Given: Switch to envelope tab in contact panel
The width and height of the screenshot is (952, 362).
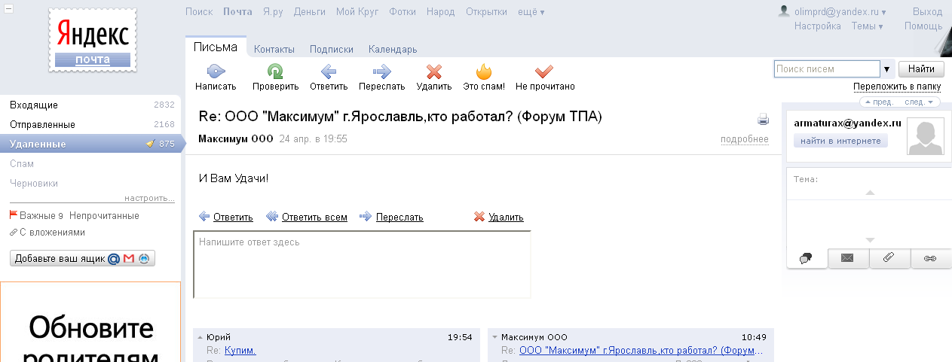Looking at the screenshot, I should pyautogui.click(x=847, y=258).
